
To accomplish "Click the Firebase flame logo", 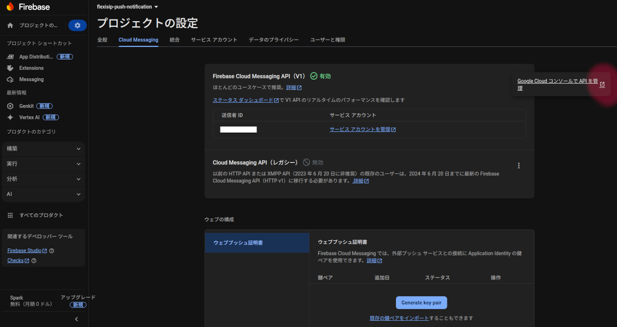I will coord(10,7).
